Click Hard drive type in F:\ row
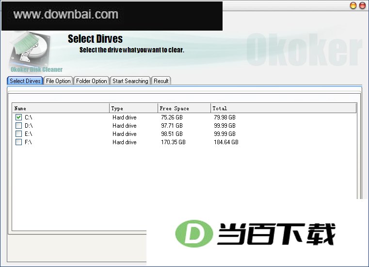Image resolution: width=369 pixels, height=267 pixels. (125, 142)
